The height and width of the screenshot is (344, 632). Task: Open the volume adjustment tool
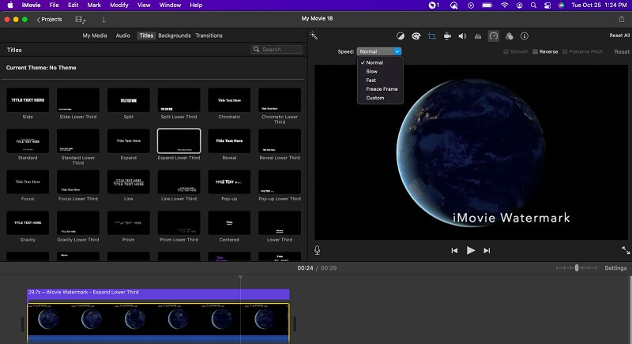462,36
